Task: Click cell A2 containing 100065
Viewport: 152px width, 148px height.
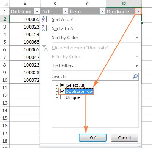Action: pos(25,19)
